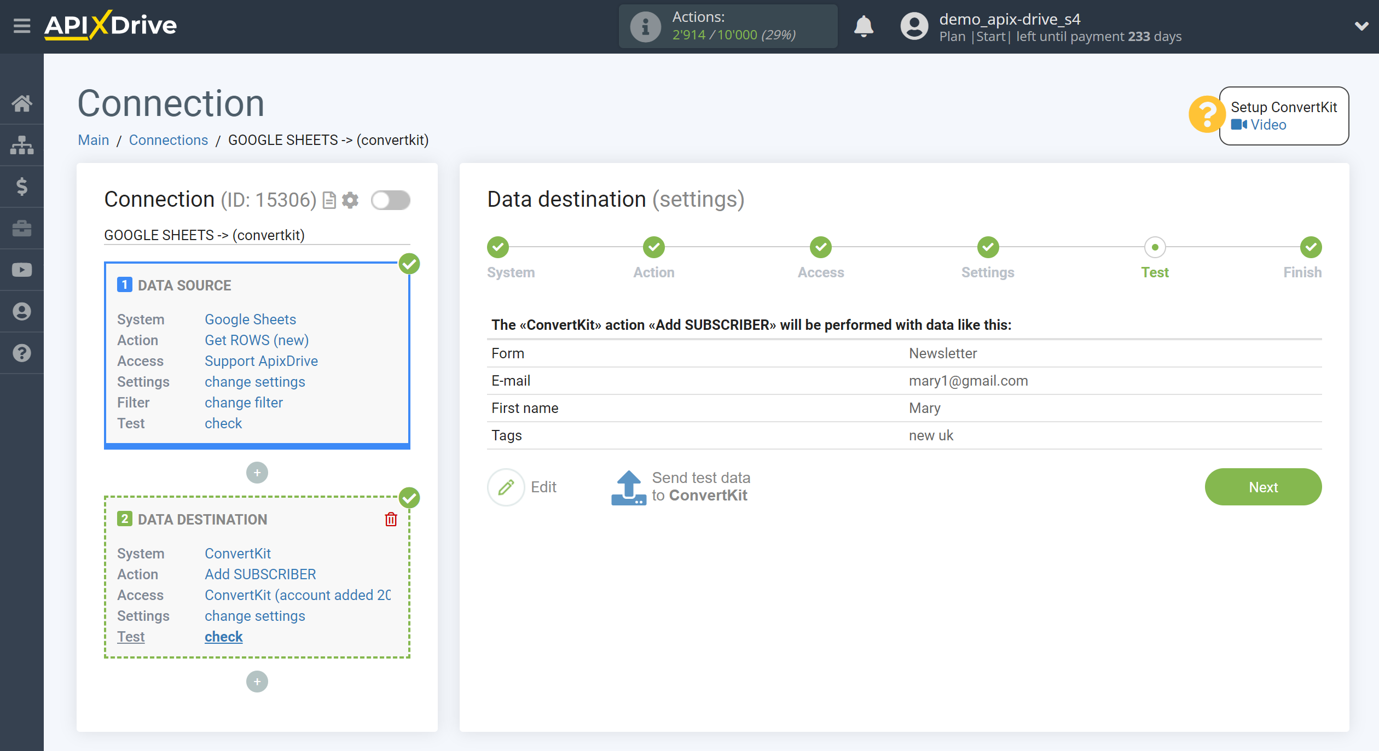Click Google Sheets system link
Screen dimensions: 1379x751
250,319
